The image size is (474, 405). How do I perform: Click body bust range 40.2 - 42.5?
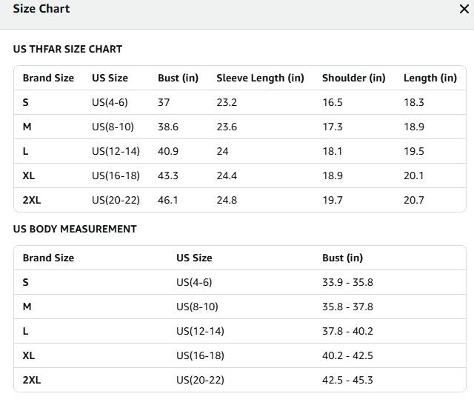pyautogui.click(x=347, y=356)
